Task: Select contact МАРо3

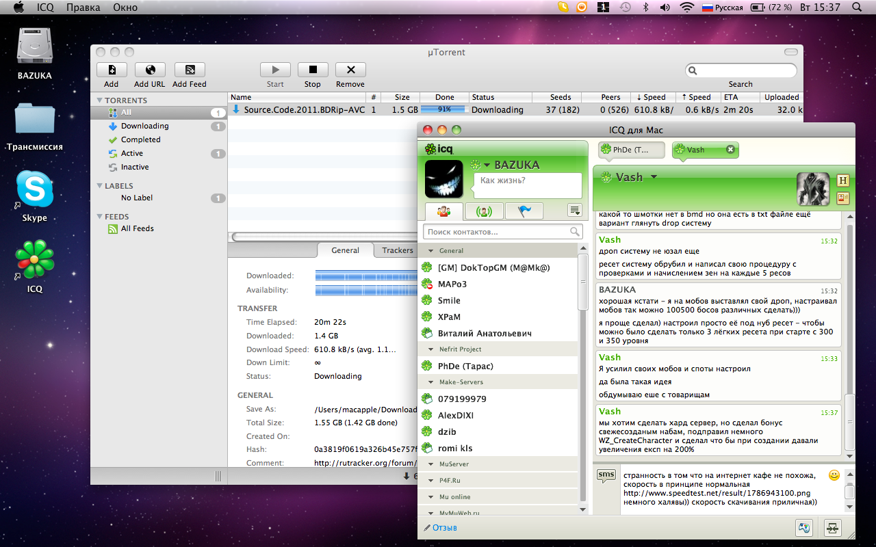Action: (498, 284)
